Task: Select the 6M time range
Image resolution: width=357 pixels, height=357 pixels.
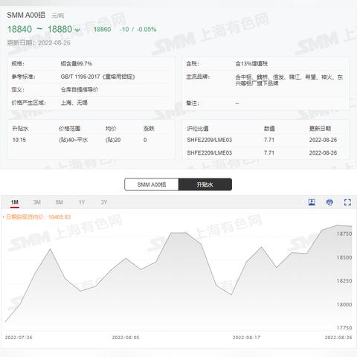Action: [x=59, y=202]
